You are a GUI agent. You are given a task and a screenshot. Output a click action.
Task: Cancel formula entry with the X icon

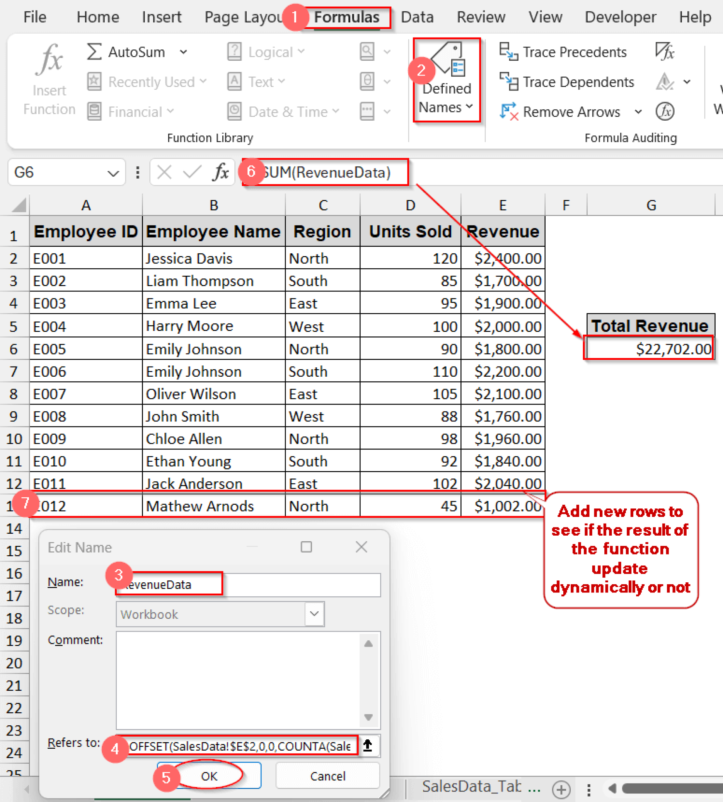pyautogui.click(x=163, y=172)
